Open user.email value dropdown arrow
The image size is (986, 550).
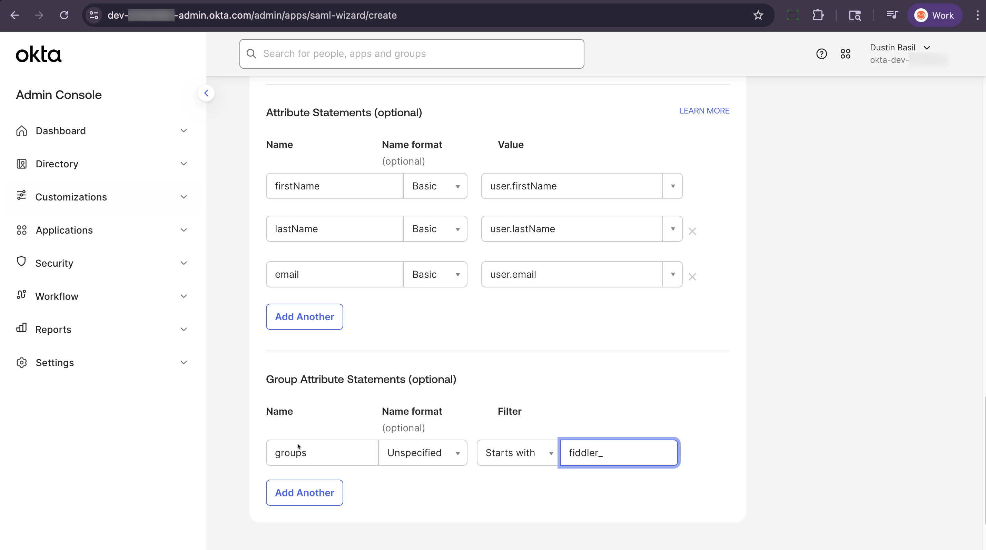coord(672,274)
